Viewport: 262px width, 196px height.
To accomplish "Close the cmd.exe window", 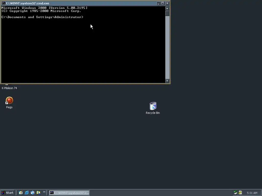I will (x=167, y=3).
